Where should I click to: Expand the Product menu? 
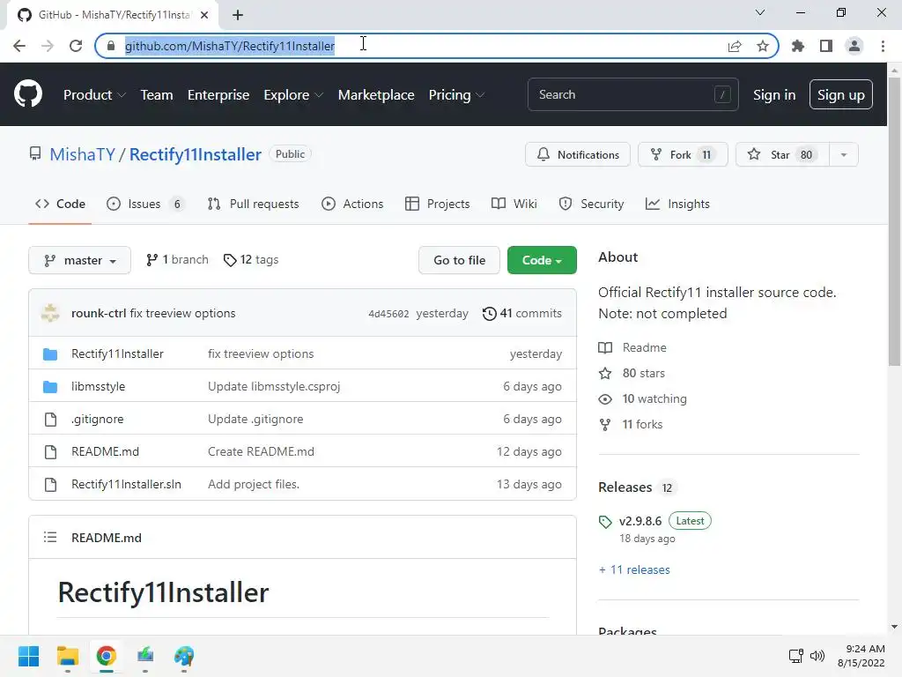click(94, 95)
